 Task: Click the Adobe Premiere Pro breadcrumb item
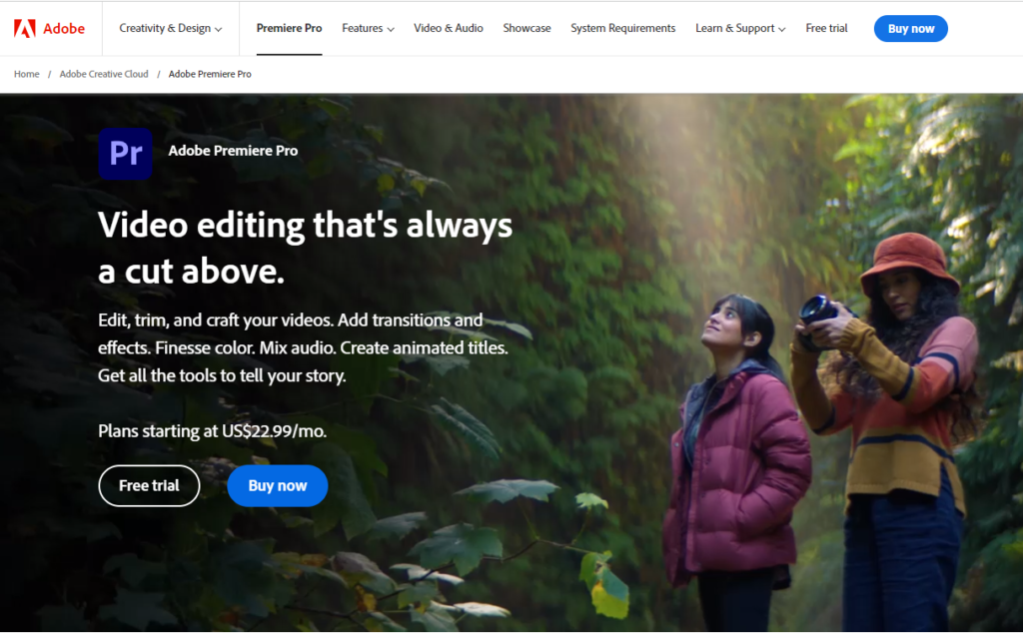210,74
